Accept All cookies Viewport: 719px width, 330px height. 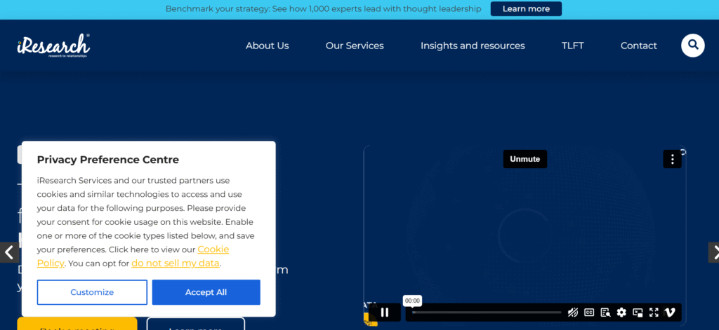pyautogui.click(x=206, y=292)
